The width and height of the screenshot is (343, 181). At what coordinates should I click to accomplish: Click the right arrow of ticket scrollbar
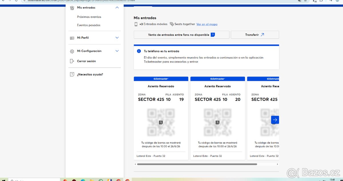277,164
